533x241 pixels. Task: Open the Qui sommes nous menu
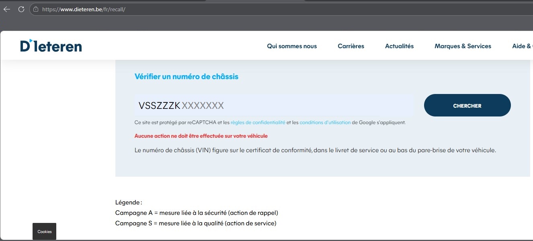tap(292, 46)
